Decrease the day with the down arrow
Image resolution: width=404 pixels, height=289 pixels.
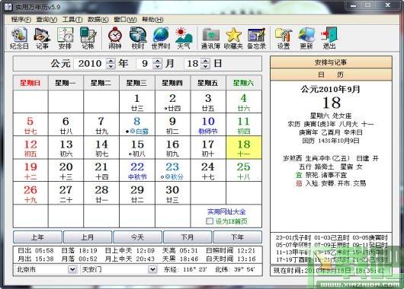point(205,66)
